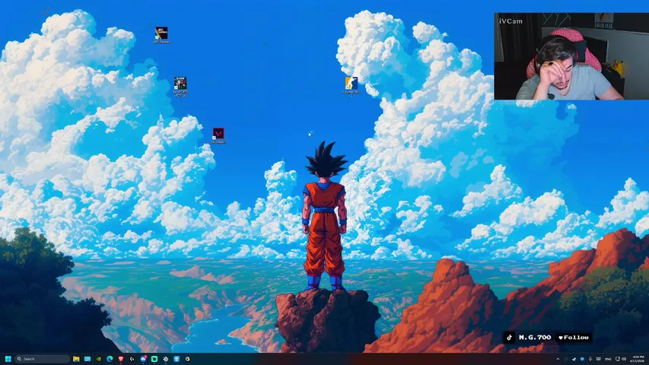The height and width of the screenshot is (365, 649).
Task: Select the VALORANT desktop shortcut
Action: pos(218,136)
